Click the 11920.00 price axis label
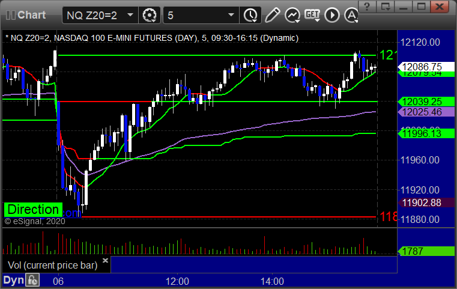The image size is (457, 289). tap(420, 190)
